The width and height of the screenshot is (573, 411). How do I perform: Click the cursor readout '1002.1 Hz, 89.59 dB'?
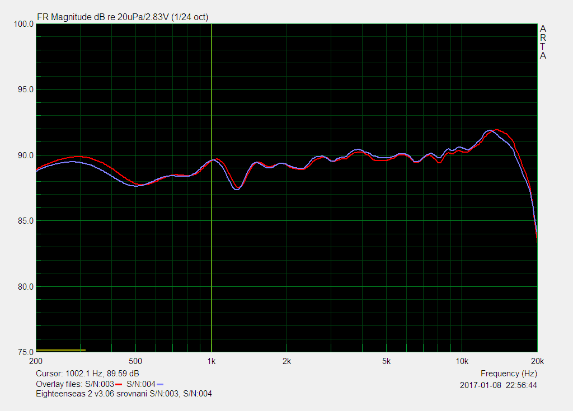click(102, 374)
